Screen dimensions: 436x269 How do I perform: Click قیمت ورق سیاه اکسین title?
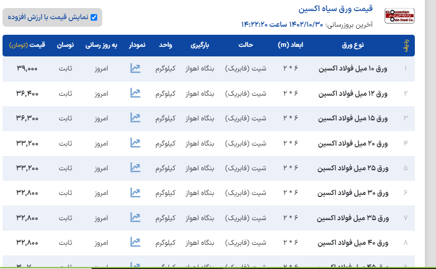pos(335,9)
